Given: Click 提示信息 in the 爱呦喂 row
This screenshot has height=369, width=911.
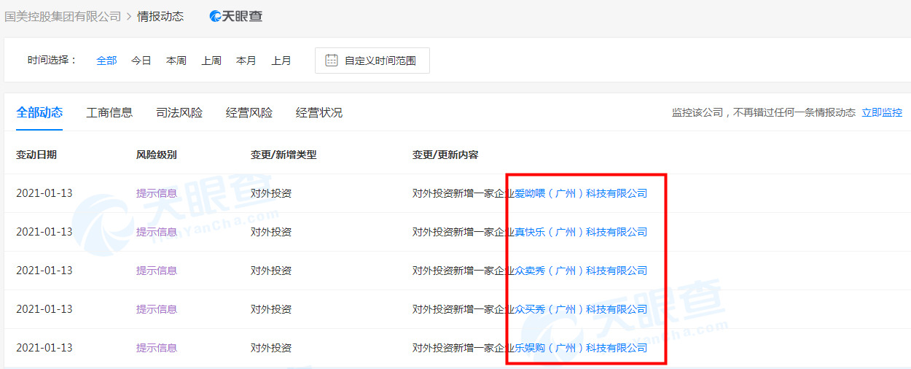Looking at the screenshot, I should pyautogui.click(x=157, y=193).
